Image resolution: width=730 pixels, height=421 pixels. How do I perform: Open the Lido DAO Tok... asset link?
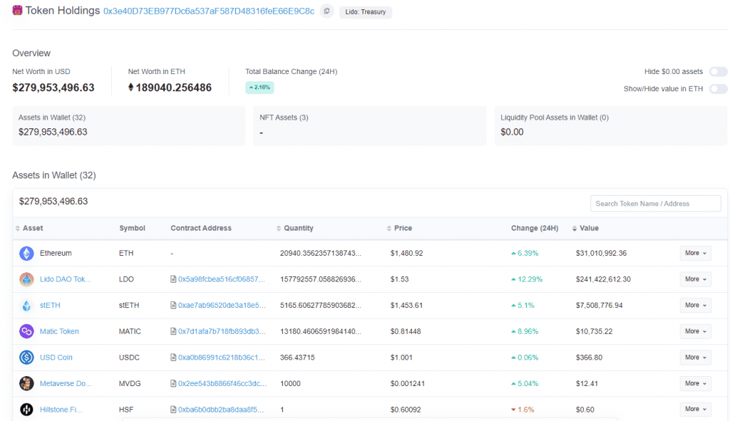65,279
